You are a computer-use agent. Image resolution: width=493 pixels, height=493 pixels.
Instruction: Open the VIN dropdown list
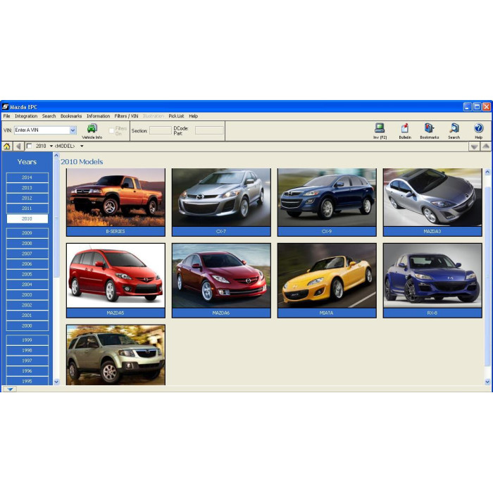[73, 130]
